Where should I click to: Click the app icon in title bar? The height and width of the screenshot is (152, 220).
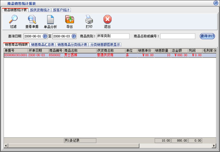pos(3,3)
